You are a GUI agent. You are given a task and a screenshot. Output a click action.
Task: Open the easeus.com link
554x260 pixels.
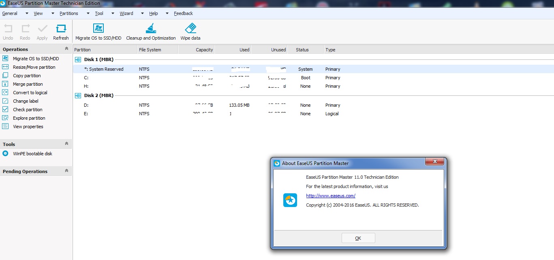pyautogui.click(x=331, y=196)
